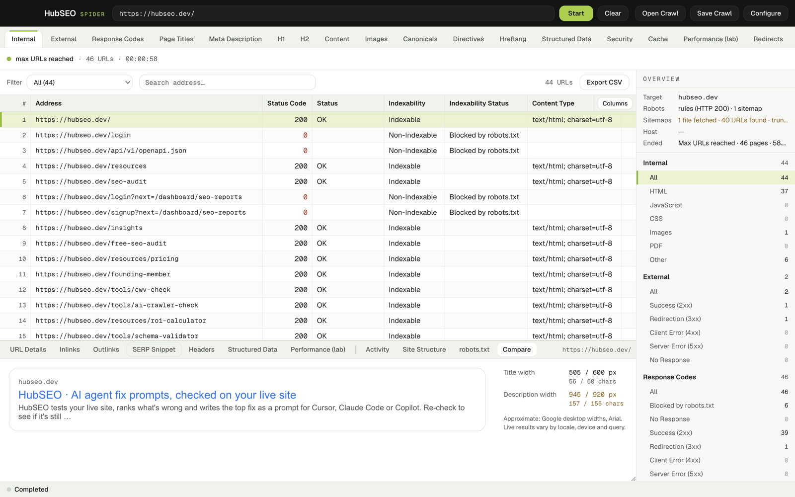795x497 pixels.
Task: Switch to the Compare bottom tab
Action: (516, 349)
